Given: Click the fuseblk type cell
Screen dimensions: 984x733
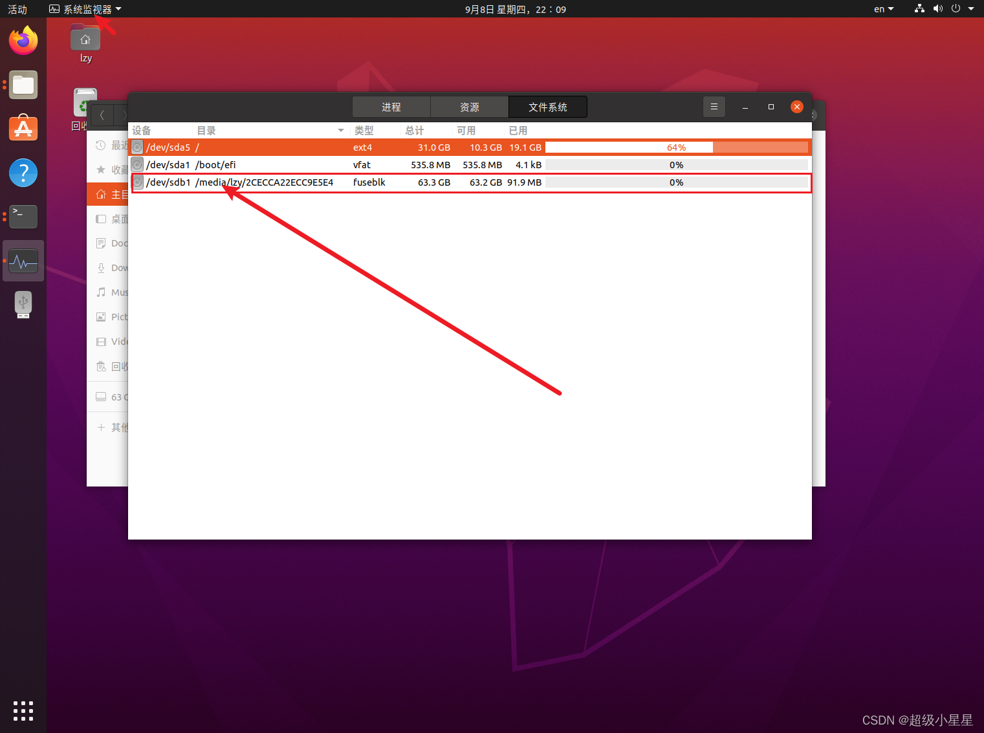Looking at the screenshot, I should (369, 182).
